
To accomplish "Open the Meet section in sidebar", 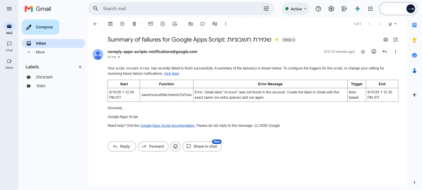I will [x=9, y=64].
